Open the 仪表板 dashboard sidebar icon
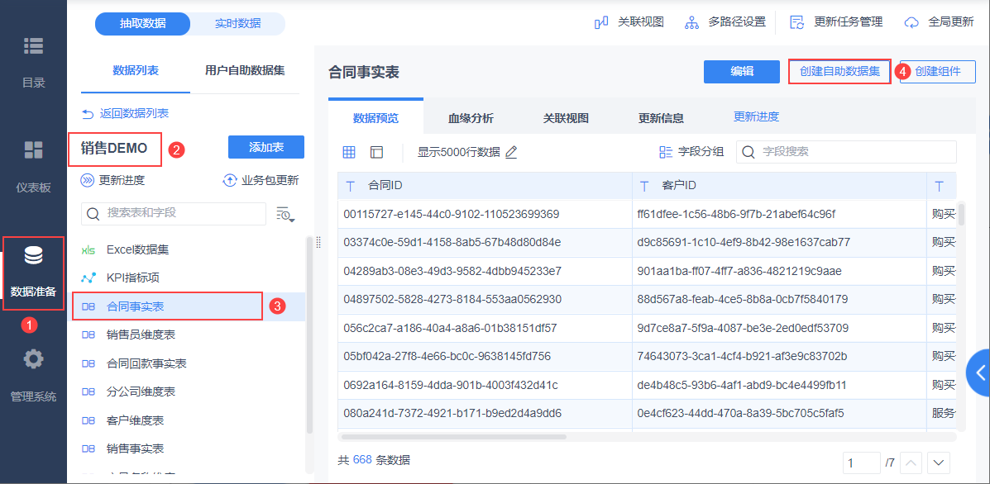The width and height of the screenshot is (990, 484). (33, 150)
